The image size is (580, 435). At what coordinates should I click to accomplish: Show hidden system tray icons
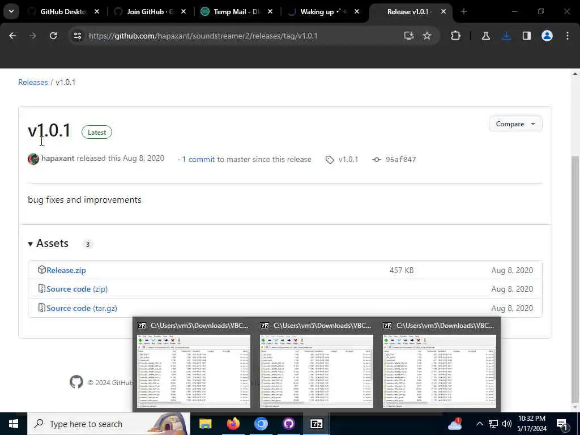[x=479, y=424]
